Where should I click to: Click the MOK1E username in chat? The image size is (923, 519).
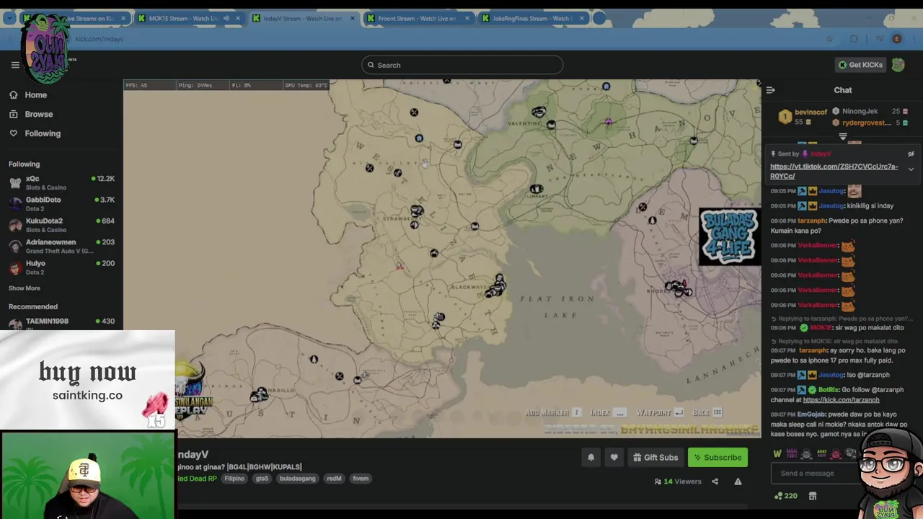[822, 328]
